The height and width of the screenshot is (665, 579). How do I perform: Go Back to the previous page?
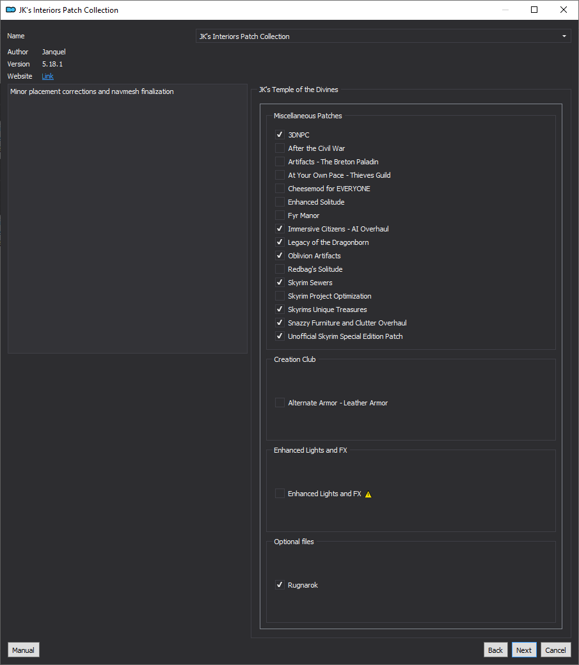tap(495, 650)
